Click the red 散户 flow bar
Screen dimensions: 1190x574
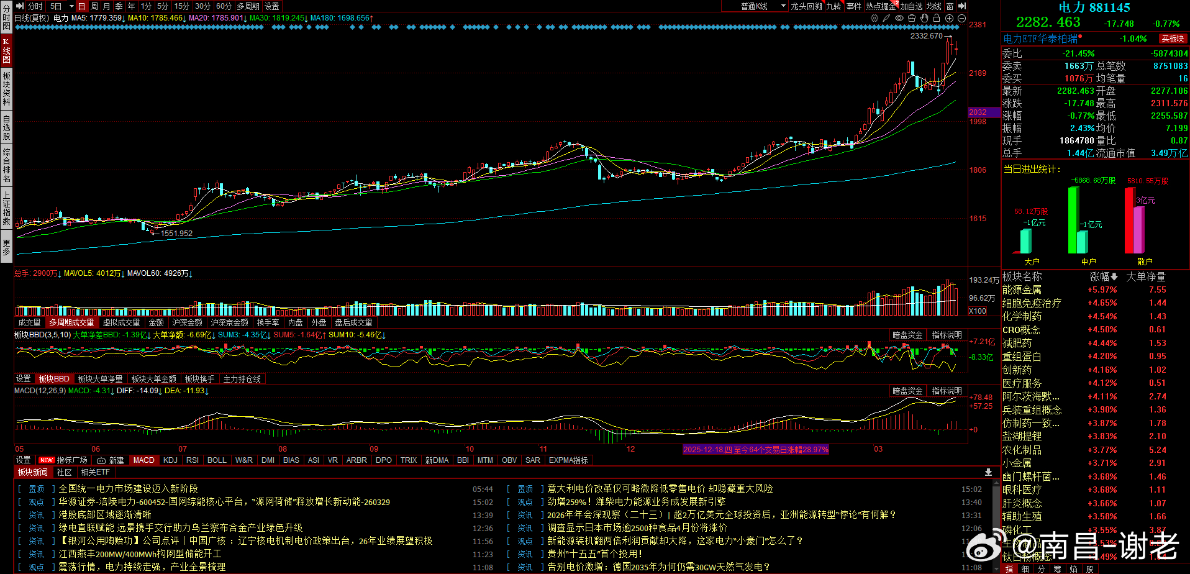(x=1129, y=220)
